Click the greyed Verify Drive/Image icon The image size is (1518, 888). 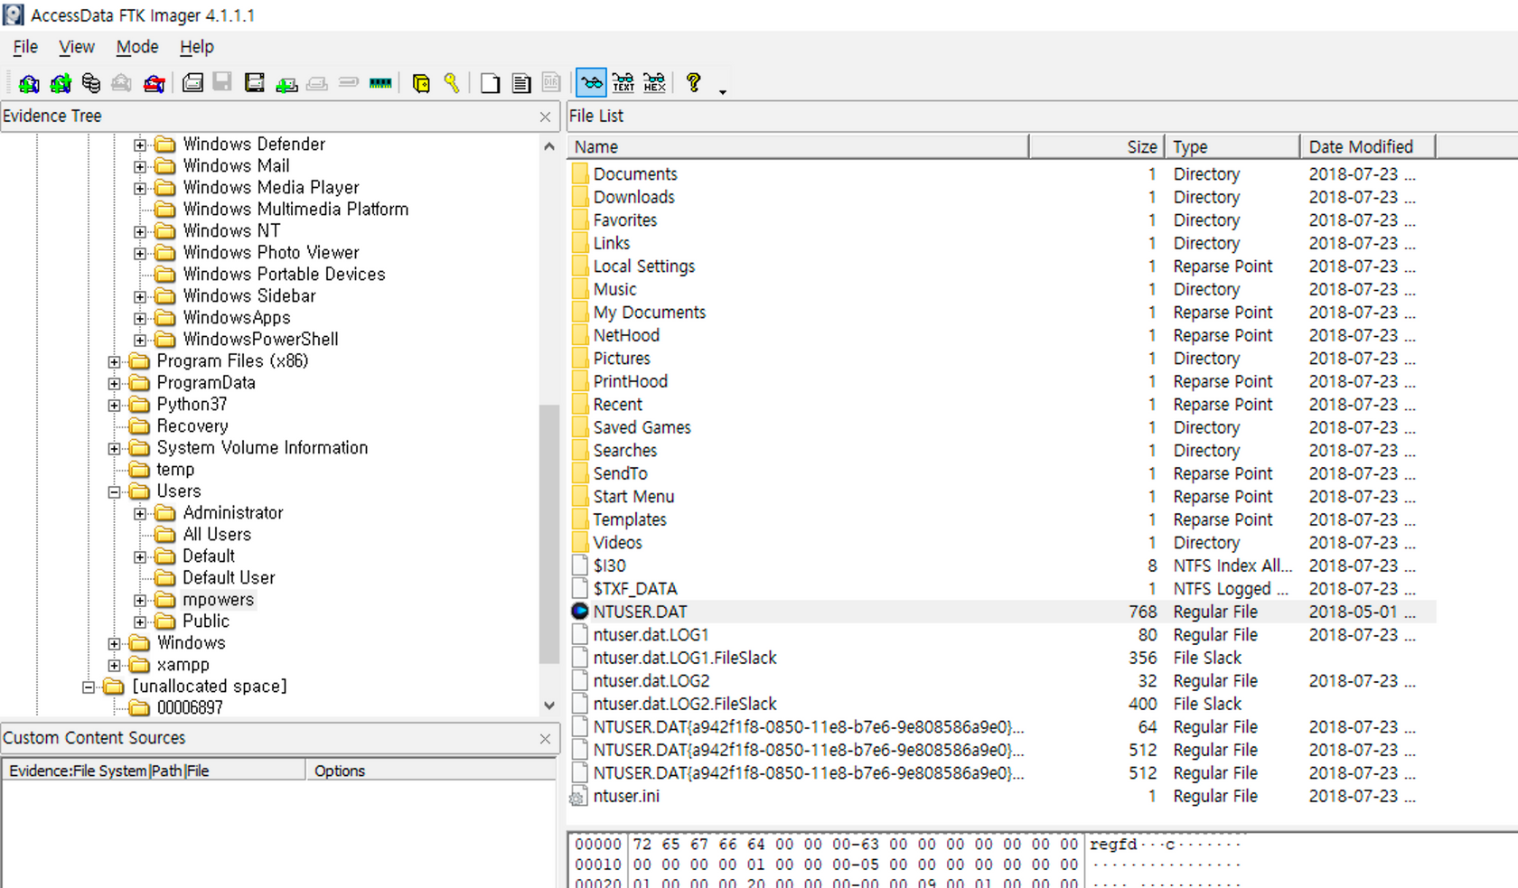coord(349,83)
